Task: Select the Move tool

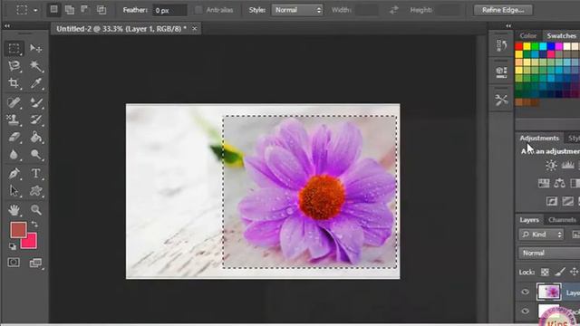Action: tap(36, 48)
